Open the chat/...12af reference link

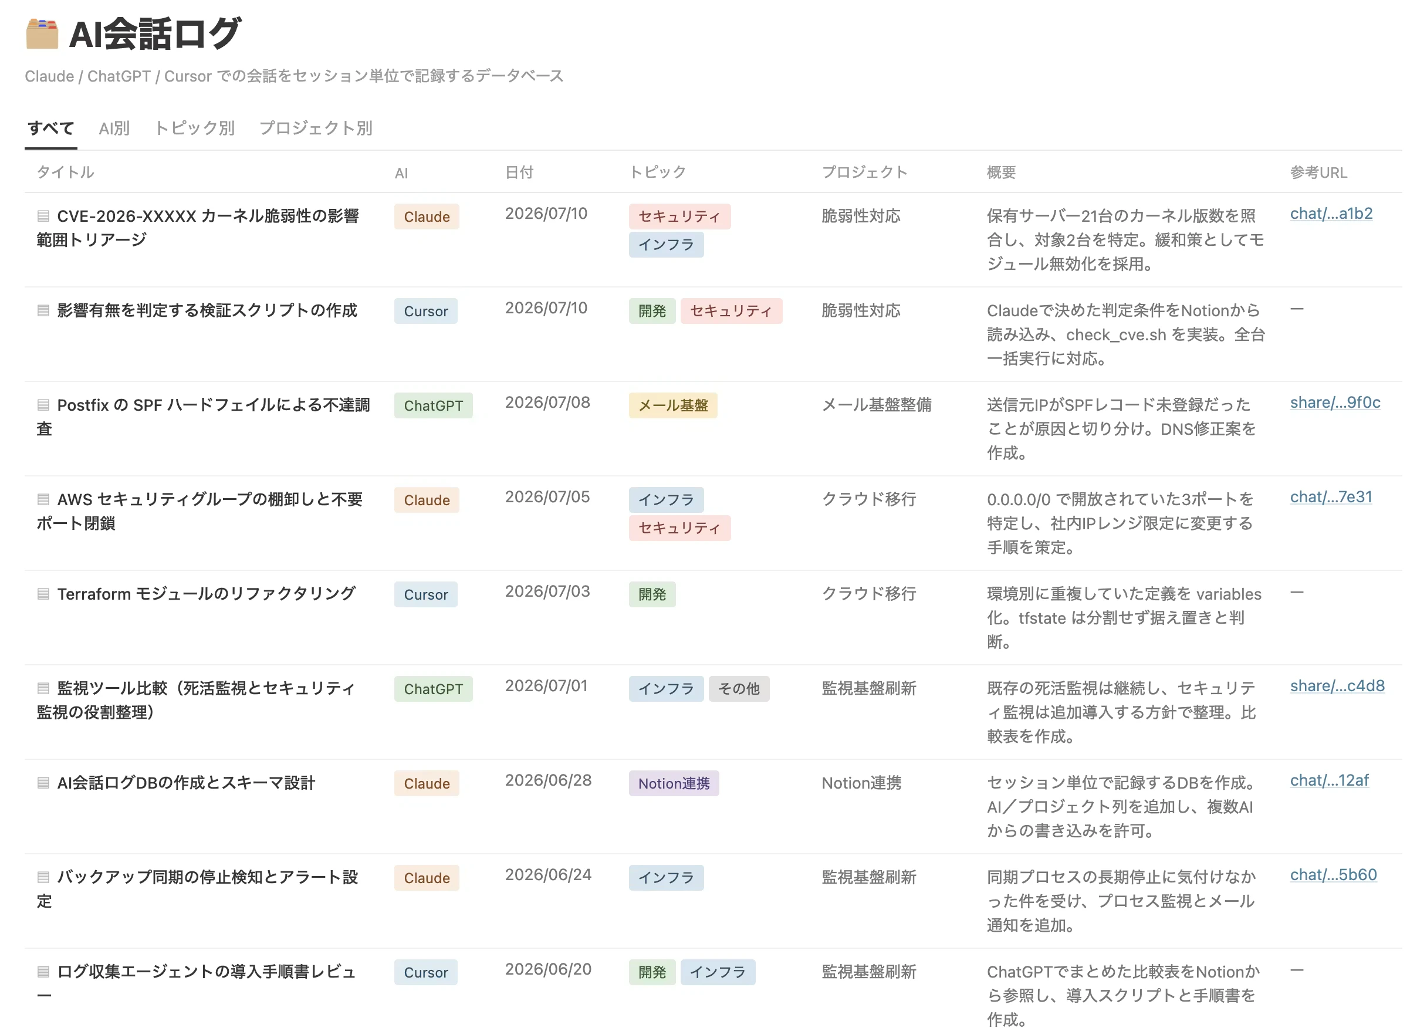[1330, 781]
